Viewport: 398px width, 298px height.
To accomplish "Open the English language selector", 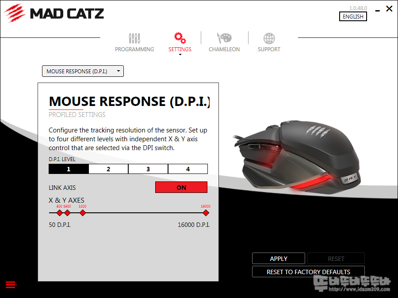I will [x=353, y=16].
